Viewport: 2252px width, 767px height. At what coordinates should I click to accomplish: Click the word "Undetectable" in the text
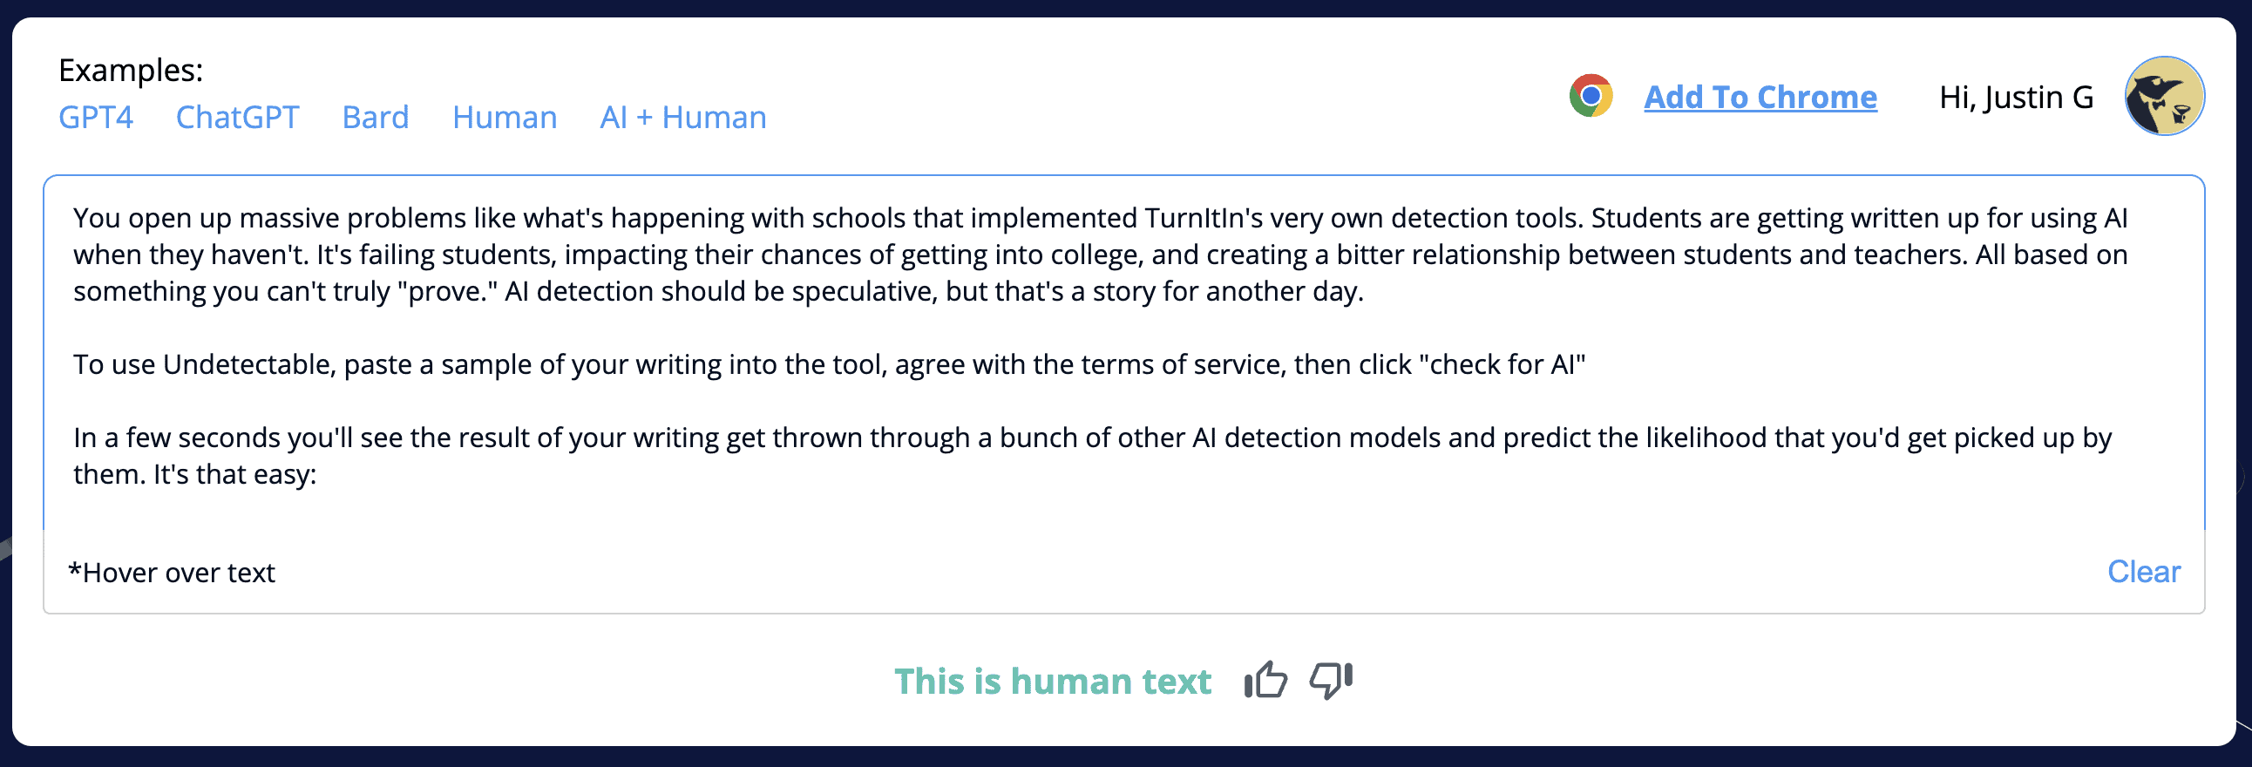click(x=248, y=364)
